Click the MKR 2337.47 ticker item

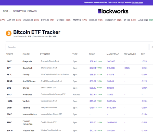pyautogui.click(x=113, y=20)
